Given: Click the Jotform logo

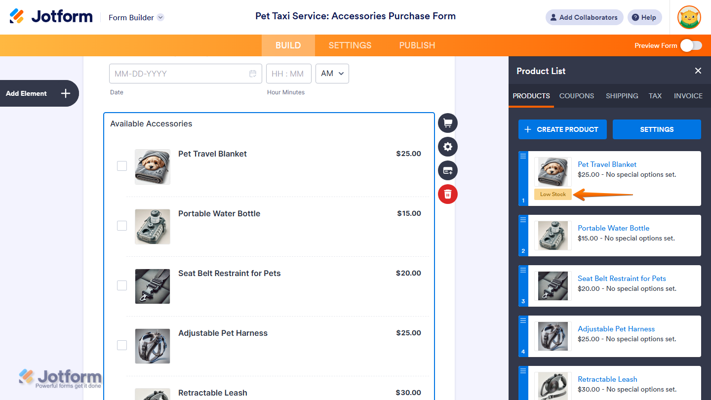Looking at the screenshot, I should click(51, 16).
